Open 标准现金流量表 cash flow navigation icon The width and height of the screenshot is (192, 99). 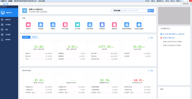(139, 25)
